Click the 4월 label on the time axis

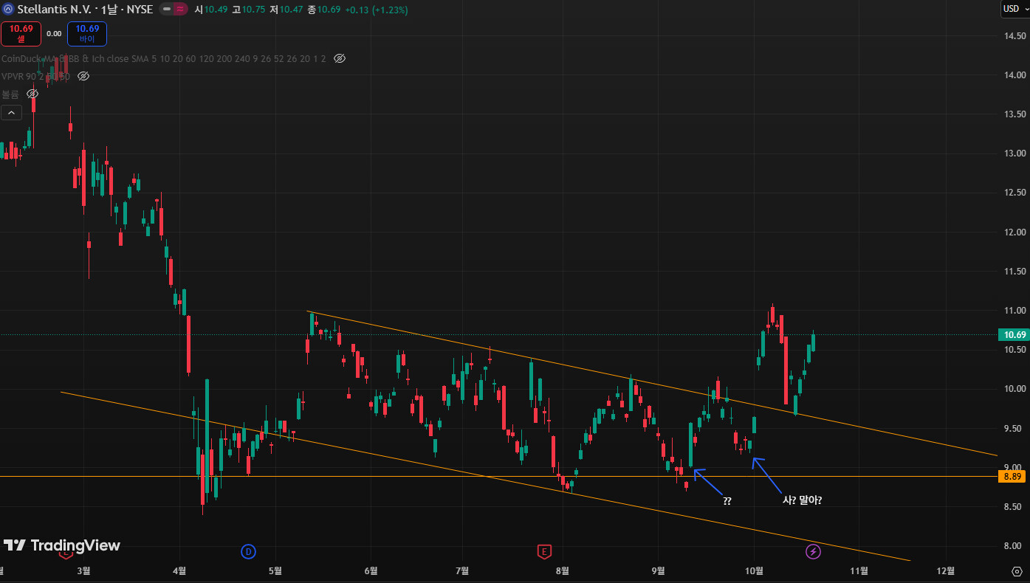pos(179,570)
